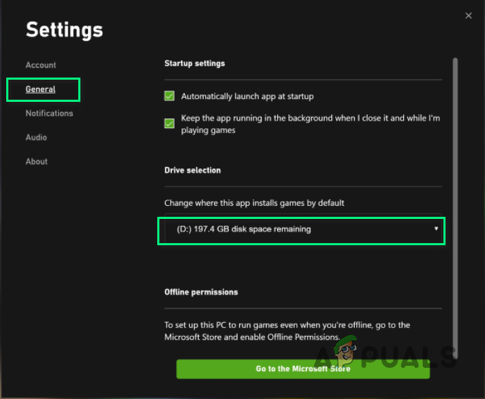
Task: Click the Startup settings section heading
Action: click(195, 64)
